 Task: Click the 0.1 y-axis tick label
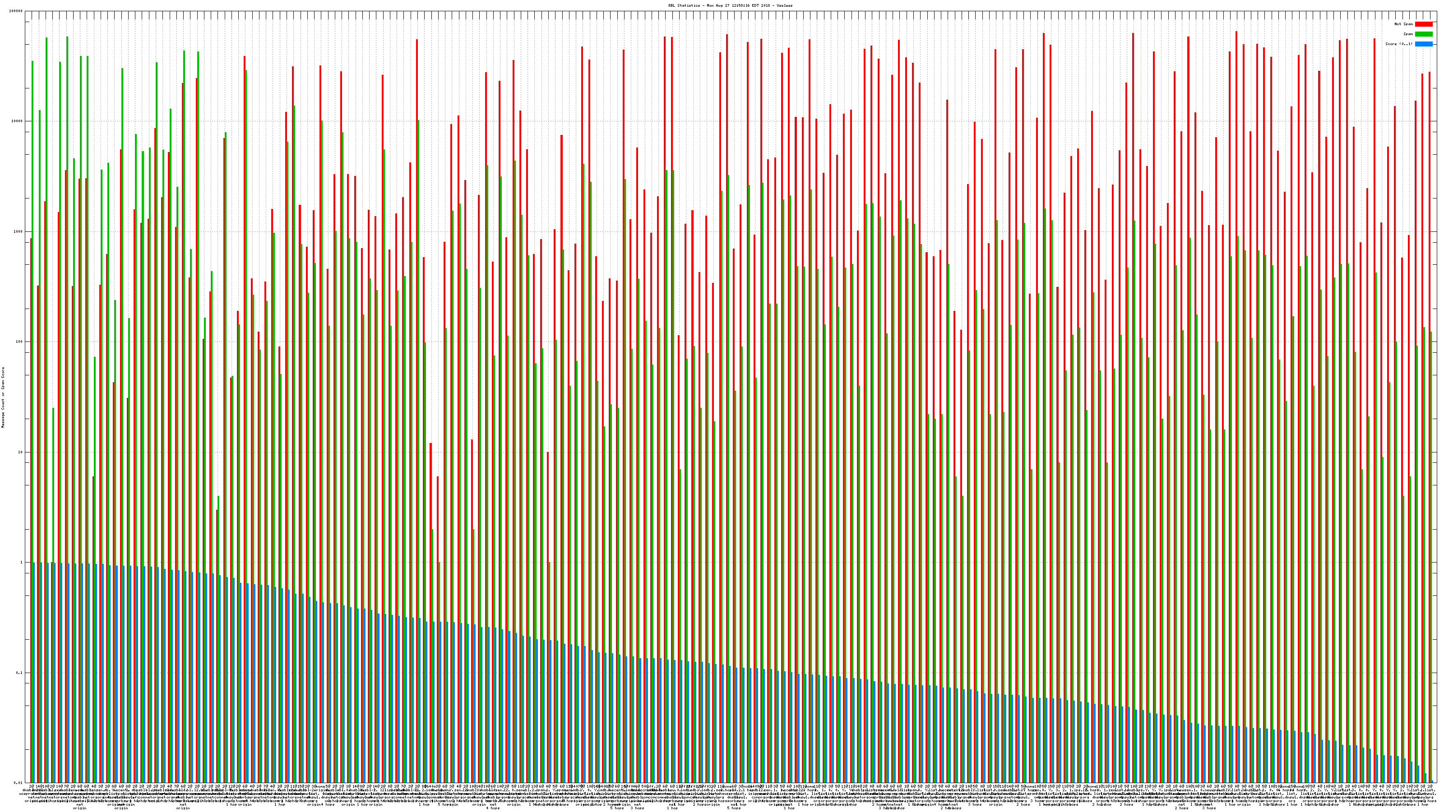[19, 673]
